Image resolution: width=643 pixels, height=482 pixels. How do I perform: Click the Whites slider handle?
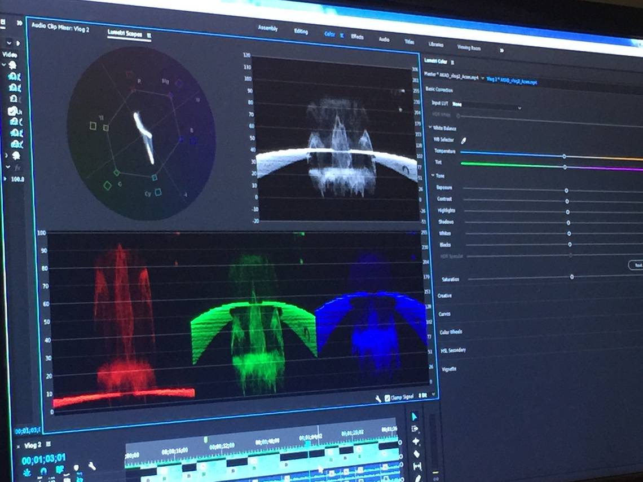[569, 233]
